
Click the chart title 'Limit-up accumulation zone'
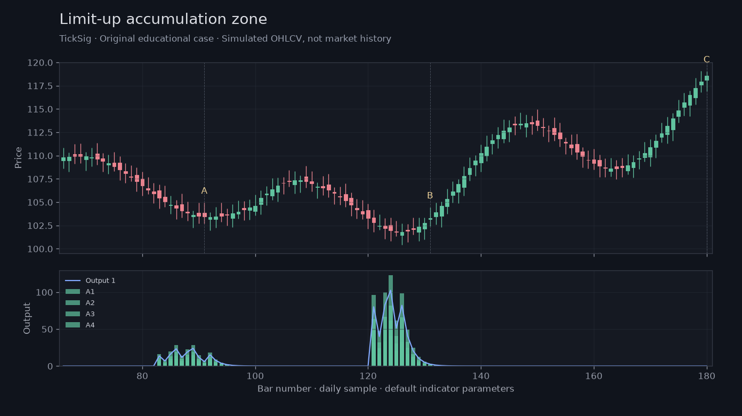pos(163,19)
